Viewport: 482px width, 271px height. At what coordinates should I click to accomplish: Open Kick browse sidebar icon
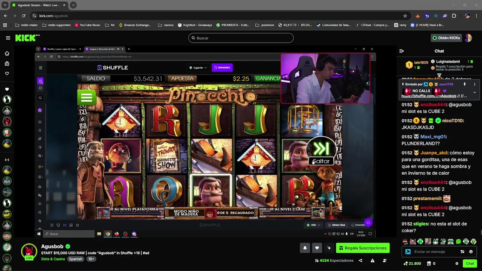pos(7,64)
